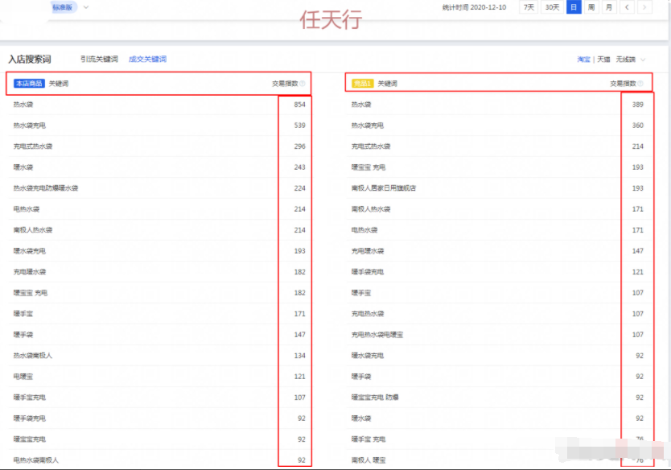671x470 pixels.
Task: Select 充电式热水袋 keyword in 竞品1 list
Action: point(371,146)
